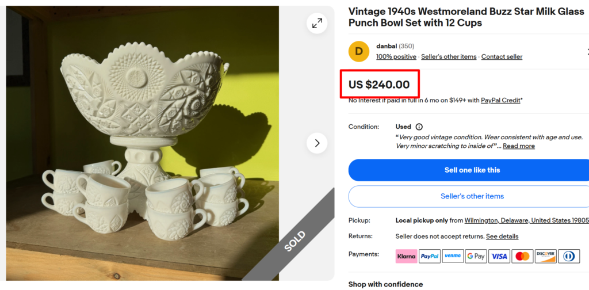
Task: Select the Venmo payment icon
Action: tap(453, 256)
